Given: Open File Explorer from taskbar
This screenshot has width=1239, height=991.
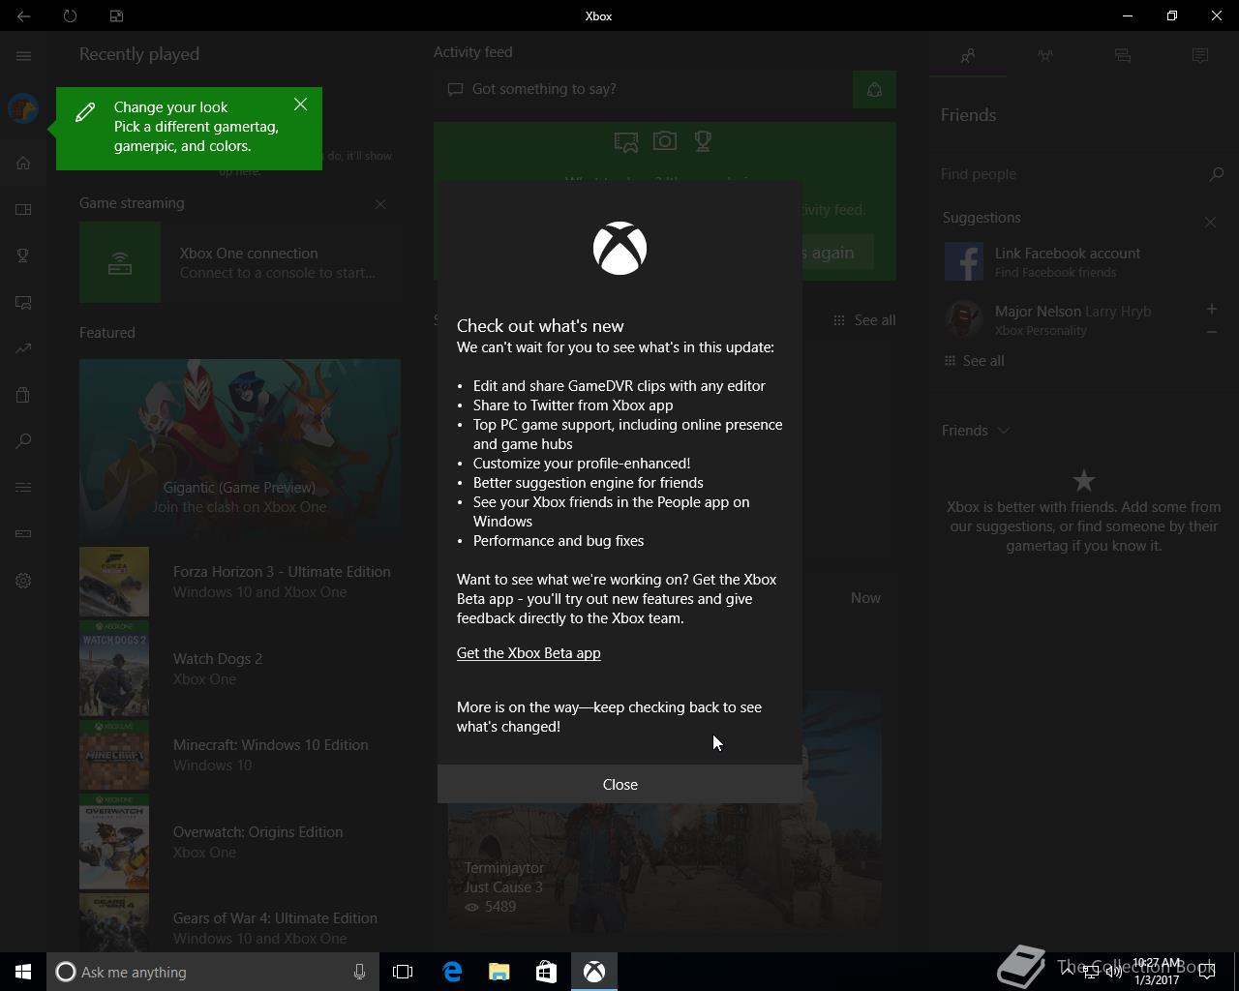Looking at the screenshot, I should [x=499, y=972].
